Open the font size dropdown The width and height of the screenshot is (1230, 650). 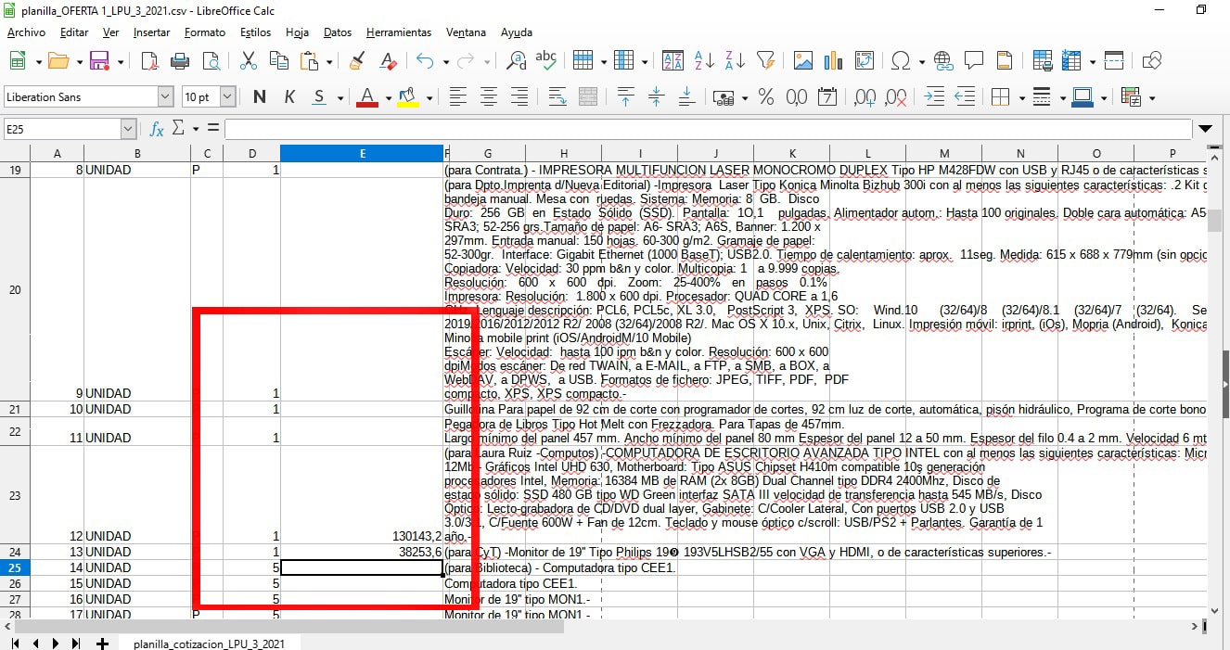pyautogui.click(x=228, y=96)
